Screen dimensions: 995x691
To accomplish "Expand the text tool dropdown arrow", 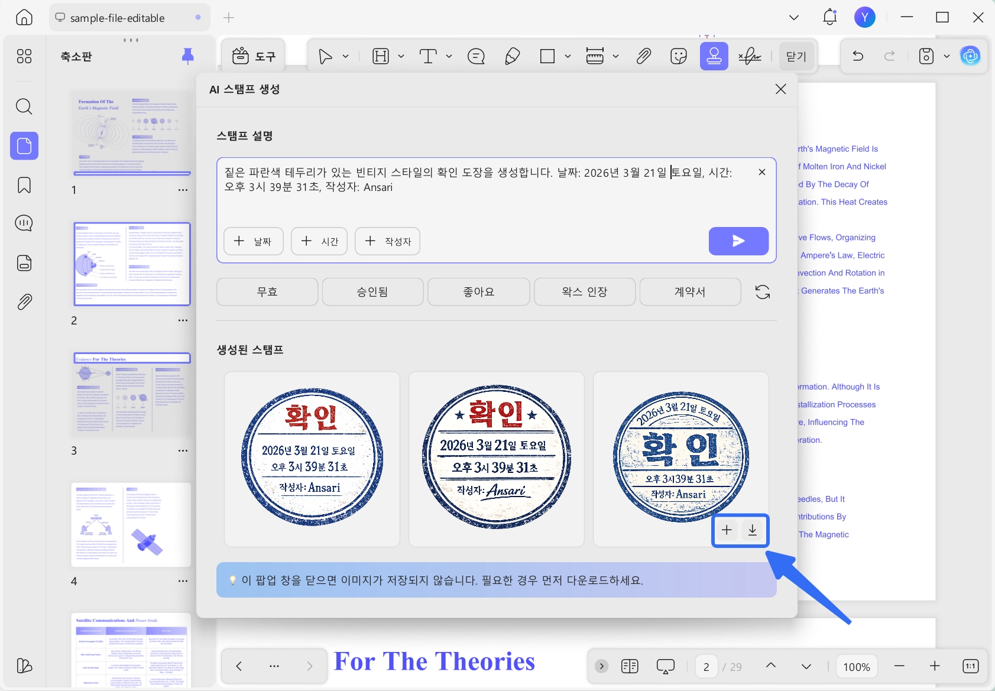I will pyautogui.click(x=449, y=56).
